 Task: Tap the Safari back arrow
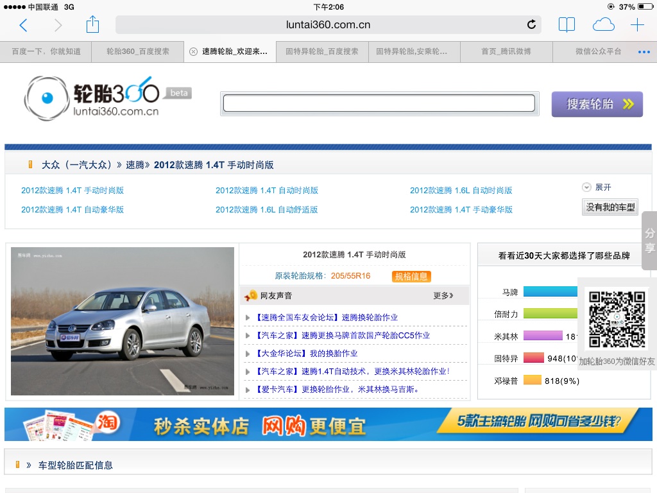coord(24,25)
